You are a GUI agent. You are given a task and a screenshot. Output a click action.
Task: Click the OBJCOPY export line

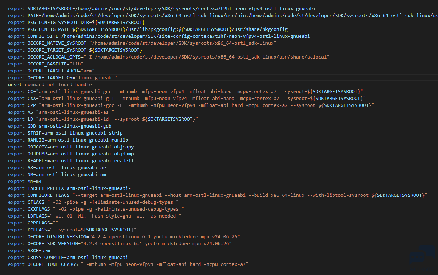[x=71, y=147]
